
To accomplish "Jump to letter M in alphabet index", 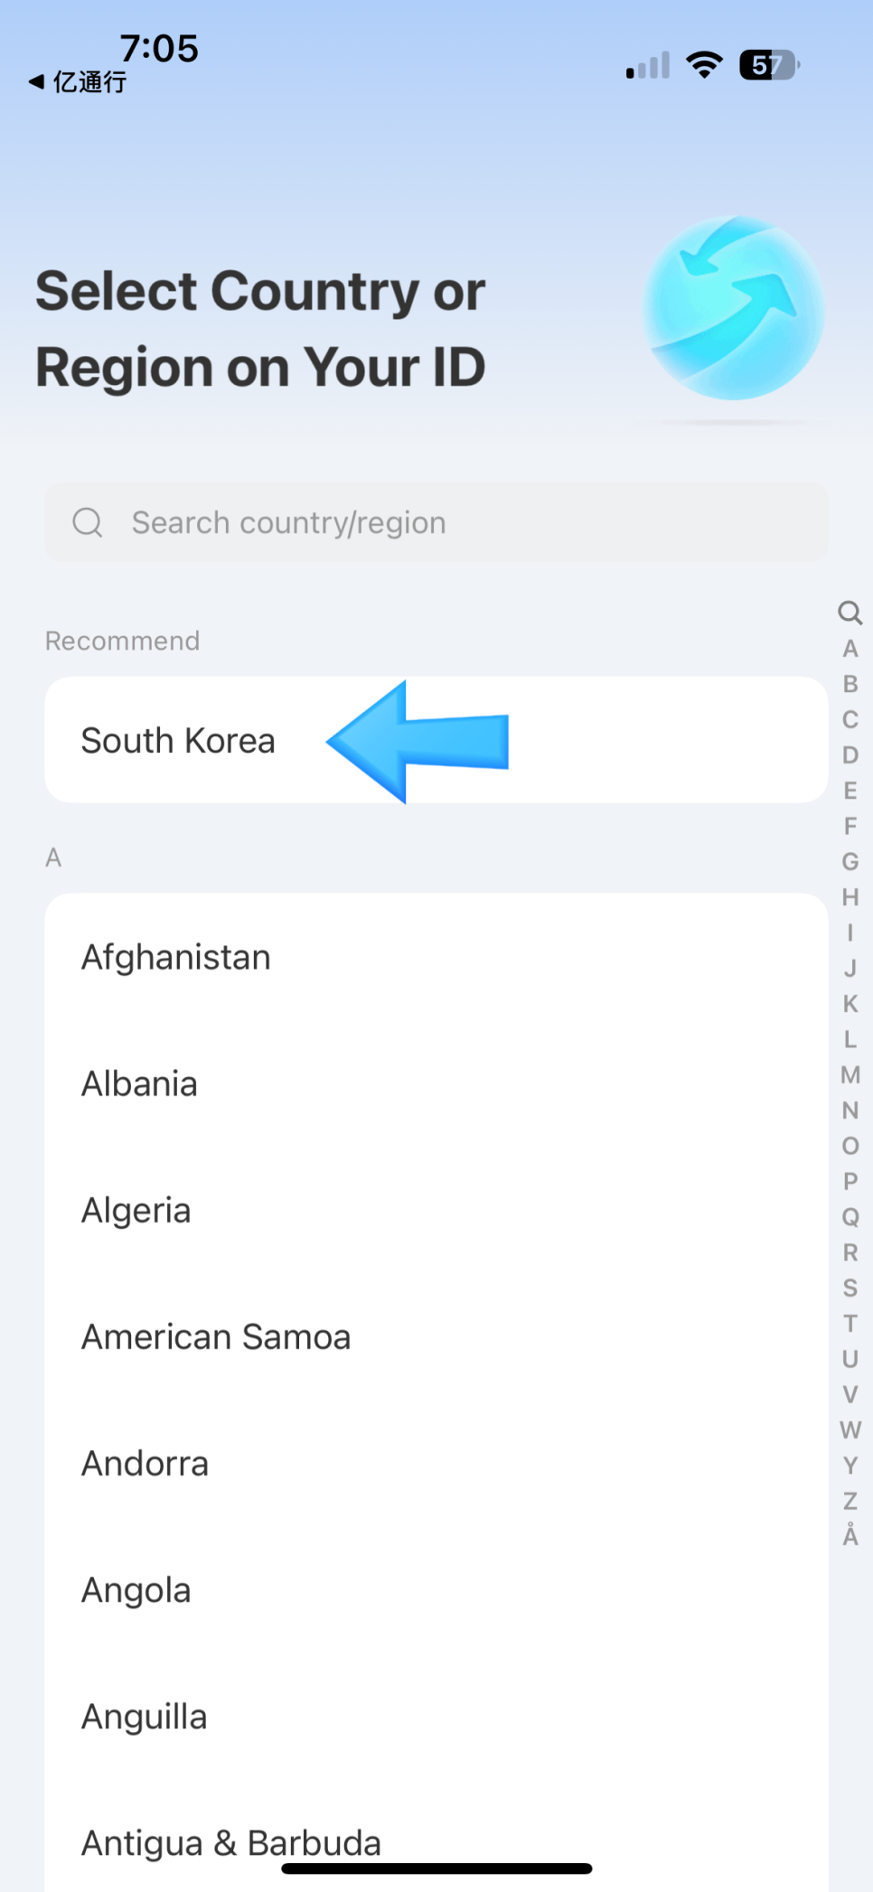I will coord(850,1074).
